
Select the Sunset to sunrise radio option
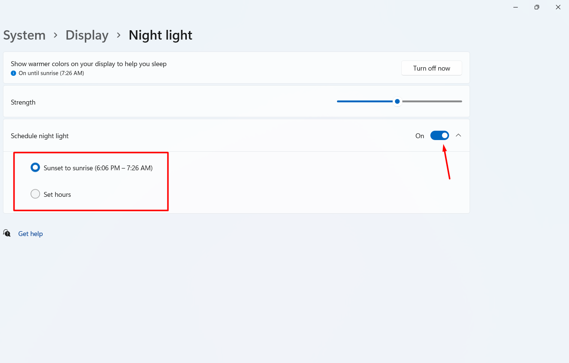35,168
